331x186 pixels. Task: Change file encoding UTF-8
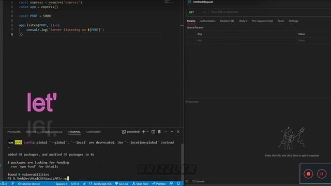75,184
